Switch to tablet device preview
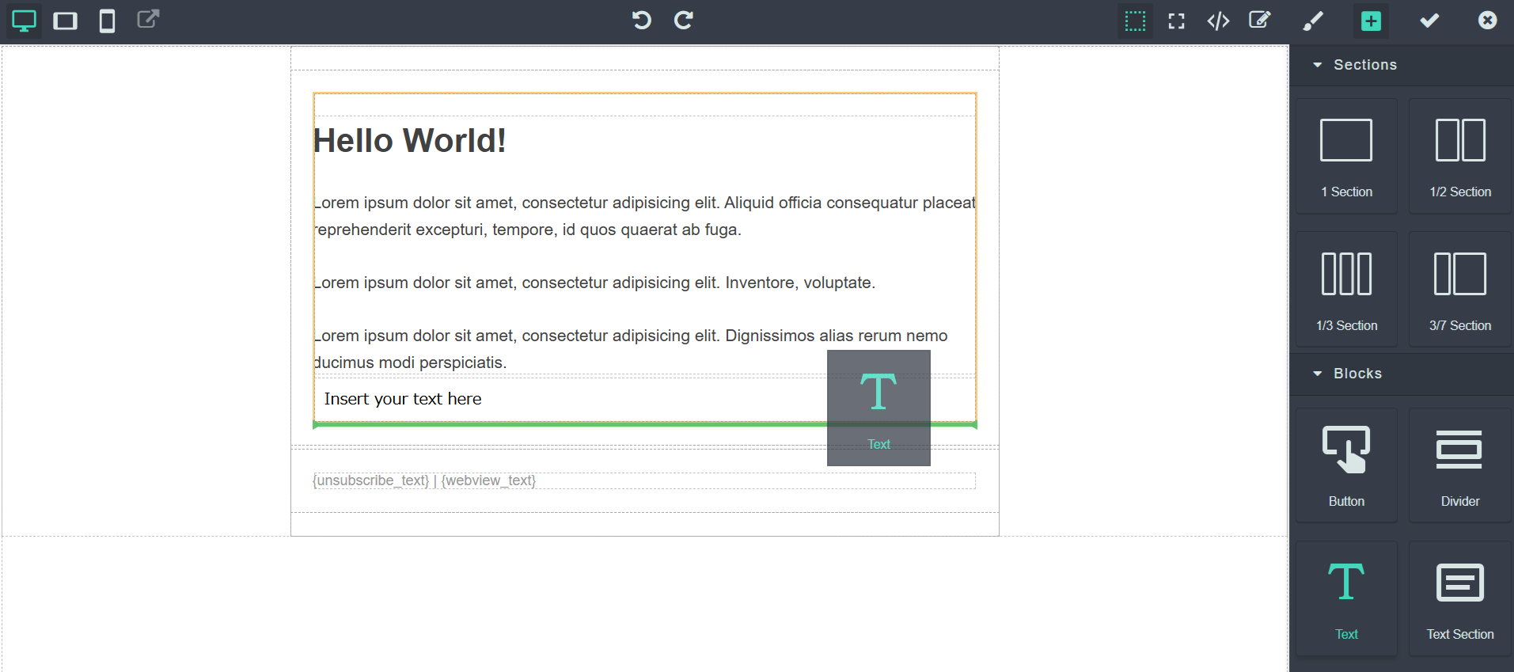Screen dimensions: 1514x672 click(x=65, y=21)
